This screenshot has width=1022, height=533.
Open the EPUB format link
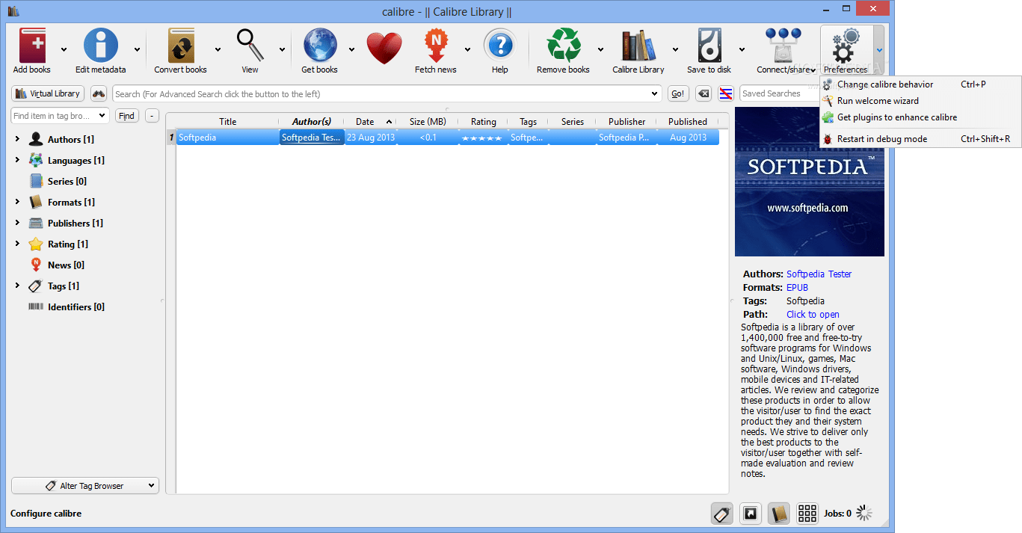pyautogui.click(x=797, y=287)
